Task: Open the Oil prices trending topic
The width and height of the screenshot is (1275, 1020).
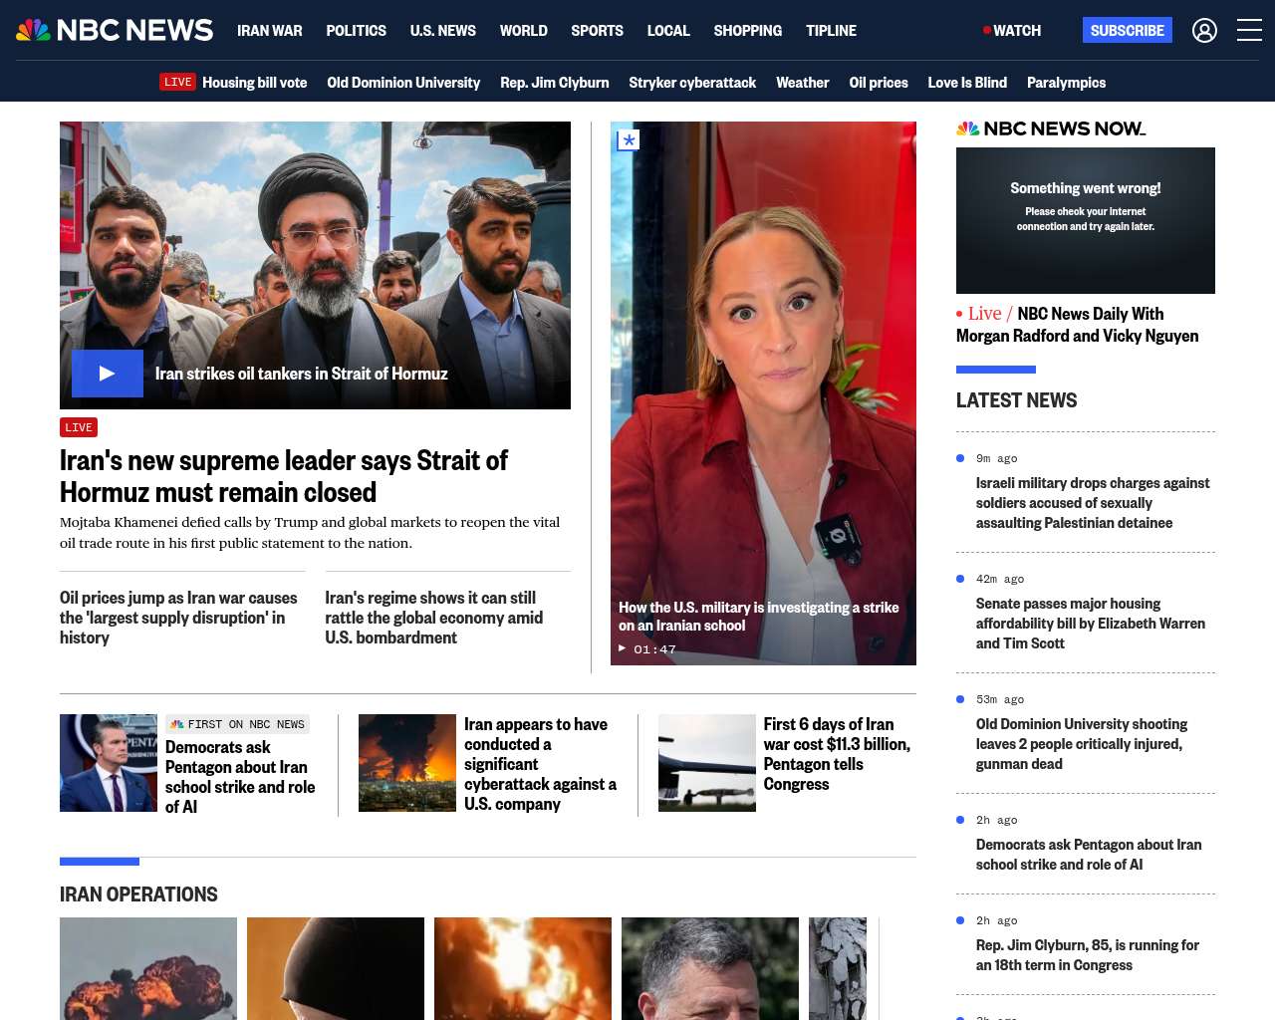Action: click(878, 83)
